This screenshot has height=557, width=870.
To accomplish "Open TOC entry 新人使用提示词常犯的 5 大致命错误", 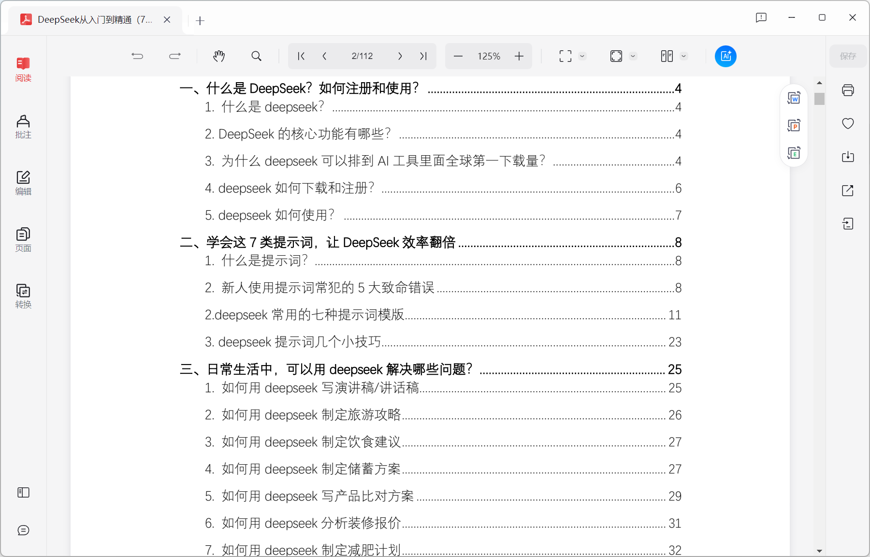I will [x=443, y=288].
